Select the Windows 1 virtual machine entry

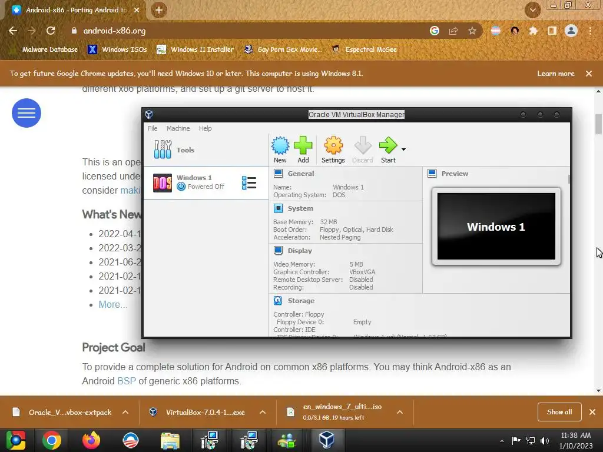click(206, 182)
